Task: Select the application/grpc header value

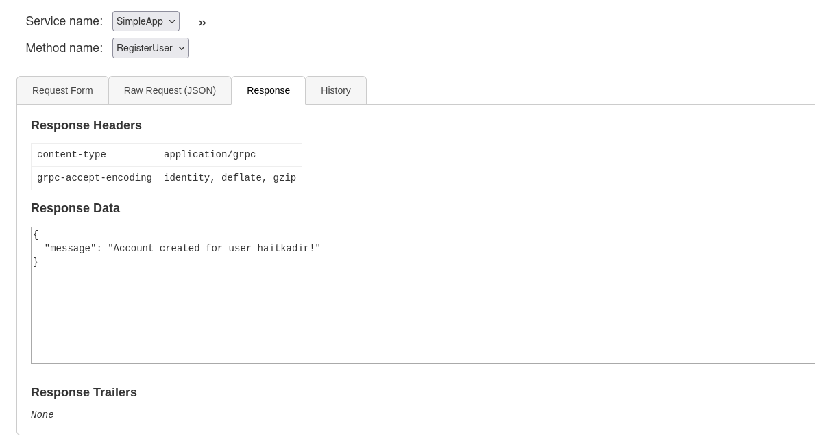Action: (x=210, y=155)
